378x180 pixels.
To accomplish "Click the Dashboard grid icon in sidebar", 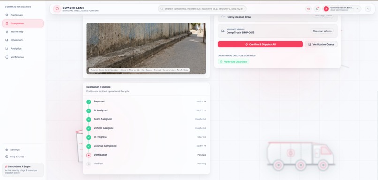I will pyautogui.click(x=7, y=15).
